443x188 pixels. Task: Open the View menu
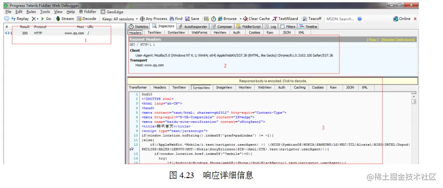[58, 12]
